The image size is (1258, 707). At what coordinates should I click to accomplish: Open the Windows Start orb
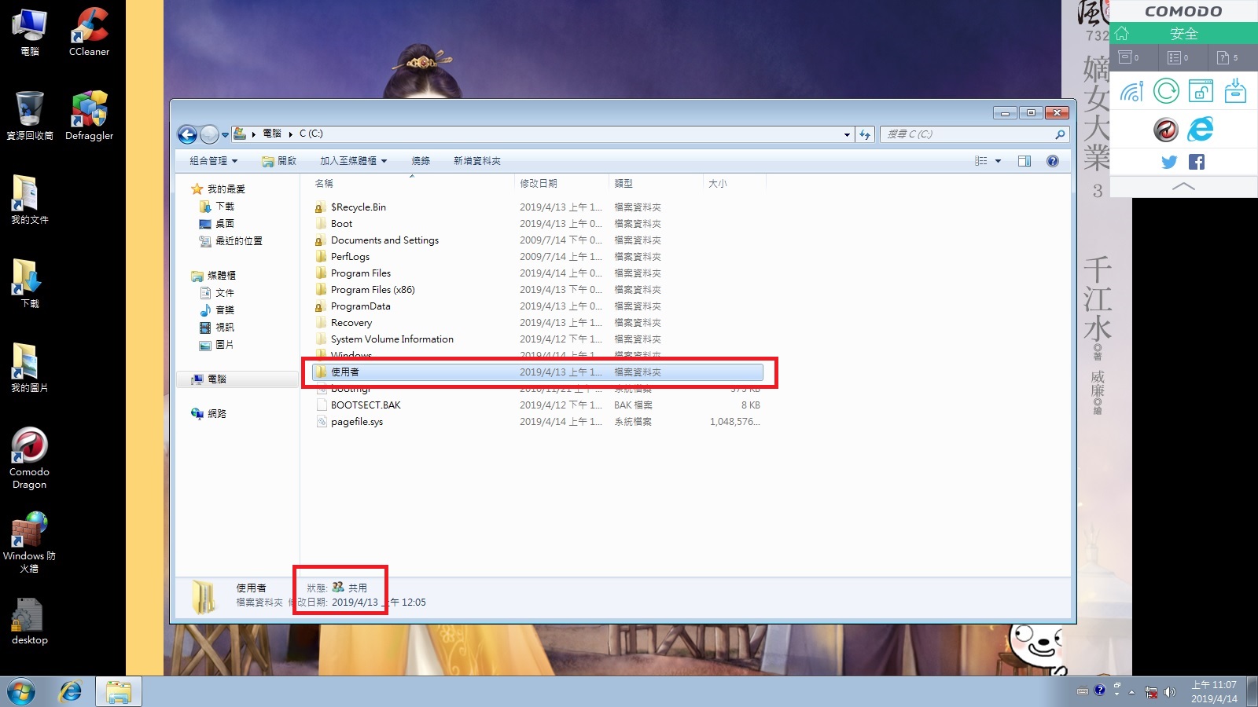21,692
